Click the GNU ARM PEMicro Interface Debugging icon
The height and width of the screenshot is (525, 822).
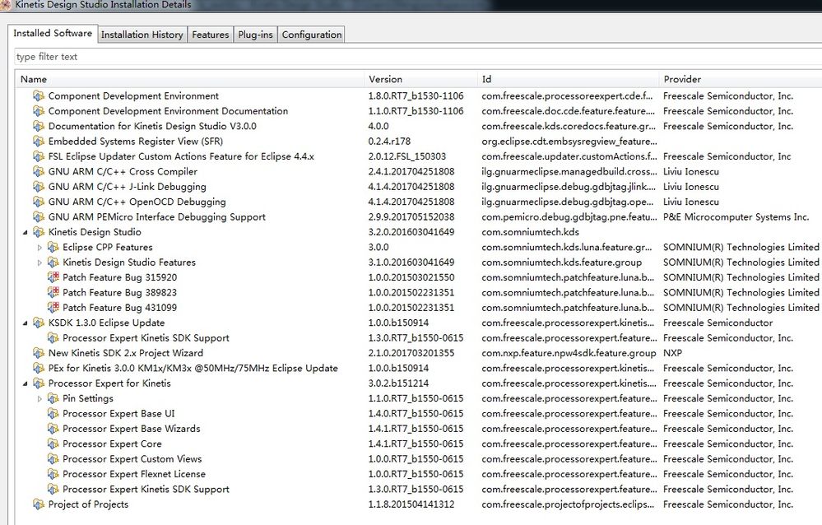coord(39,217)
